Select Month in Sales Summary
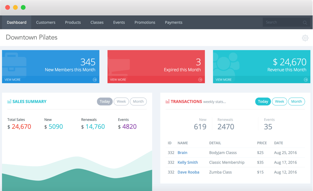This screenshot has width=313, height=191. pyautogui.click(x=138, y=101)
